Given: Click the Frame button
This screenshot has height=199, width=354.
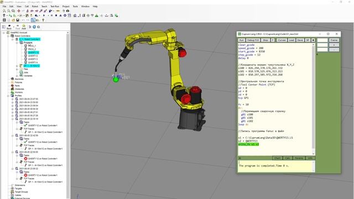Looking at the screenshot, I should pos(334,40).
